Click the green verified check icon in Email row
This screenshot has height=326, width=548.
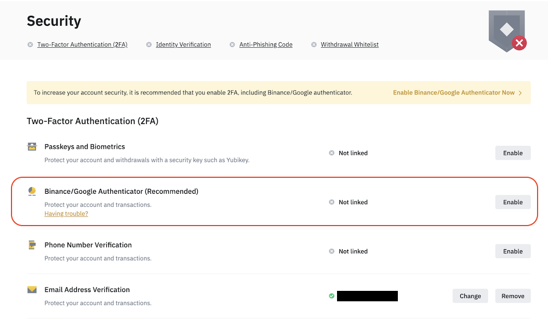click(332, 296)
